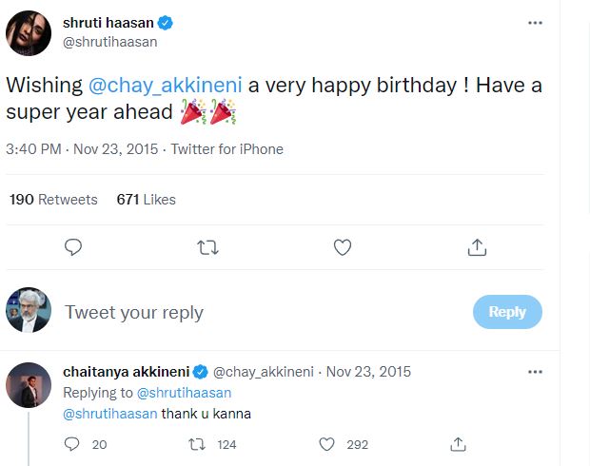Like the main birthday tweet
The image size is (590, 466).
point(343,247)
